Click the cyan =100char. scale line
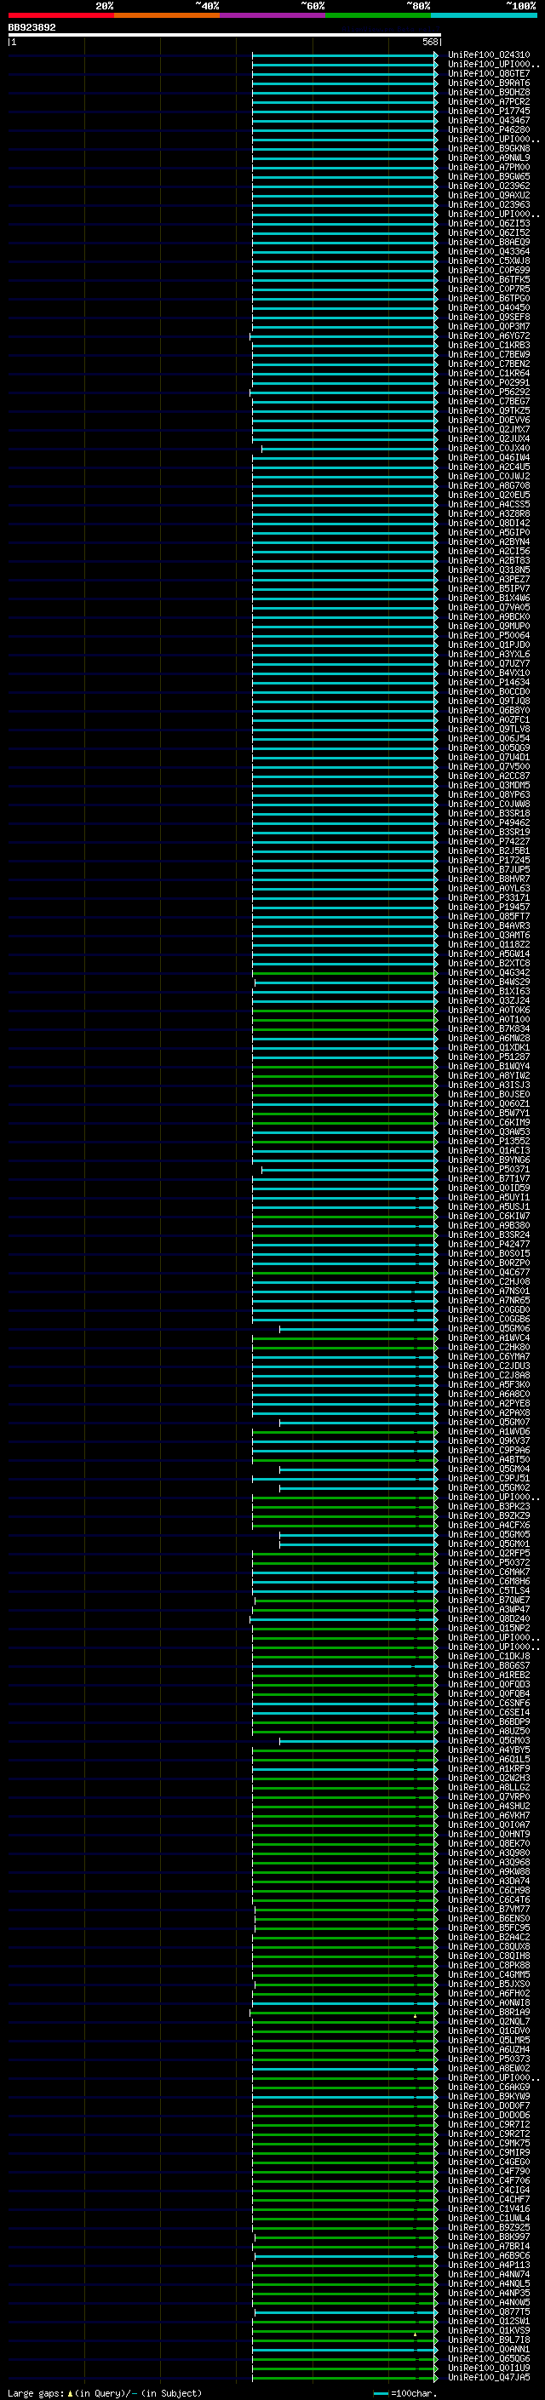Screen dimensions: 545x2400 [x=380, y=2393]
